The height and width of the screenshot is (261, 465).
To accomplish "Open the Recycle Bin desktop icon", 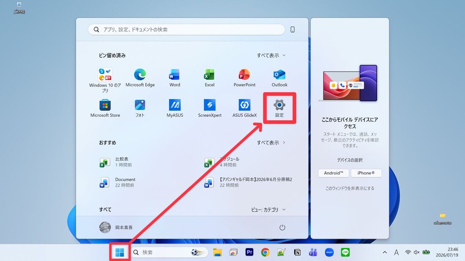I will click(19, 8).
